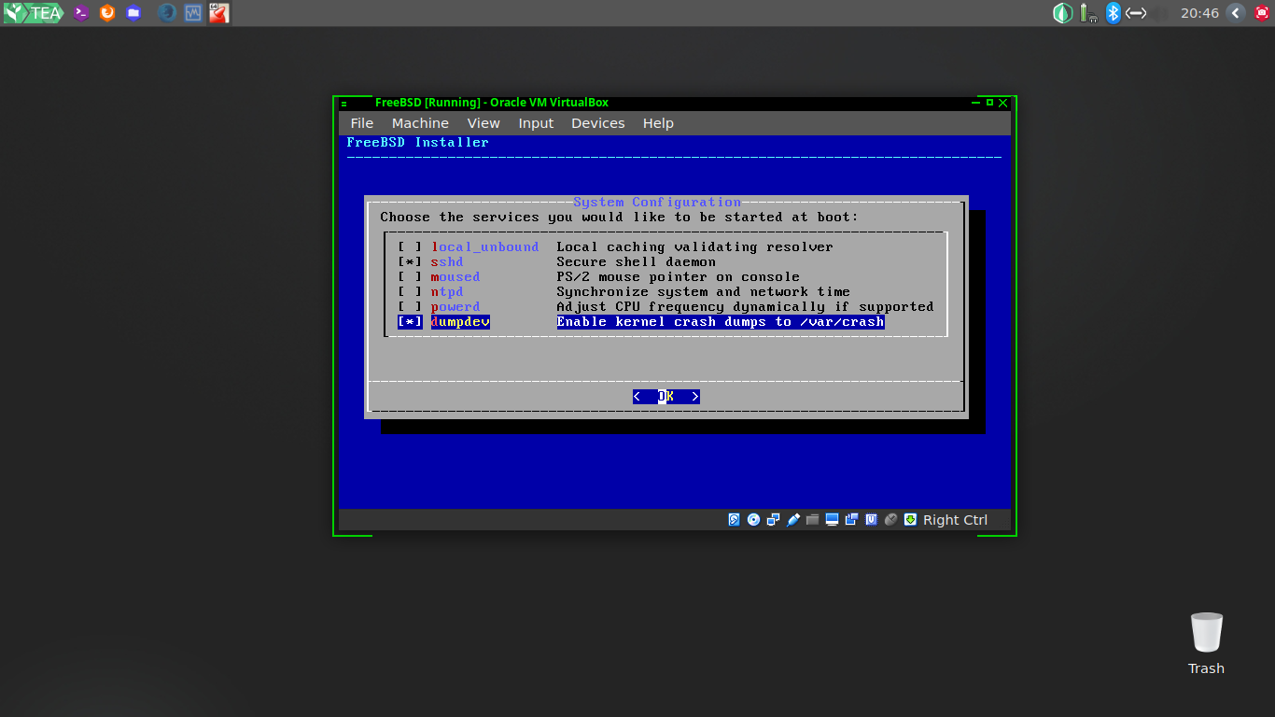
Task: Open the blue file manager panel icon
Action: (133, 13)
